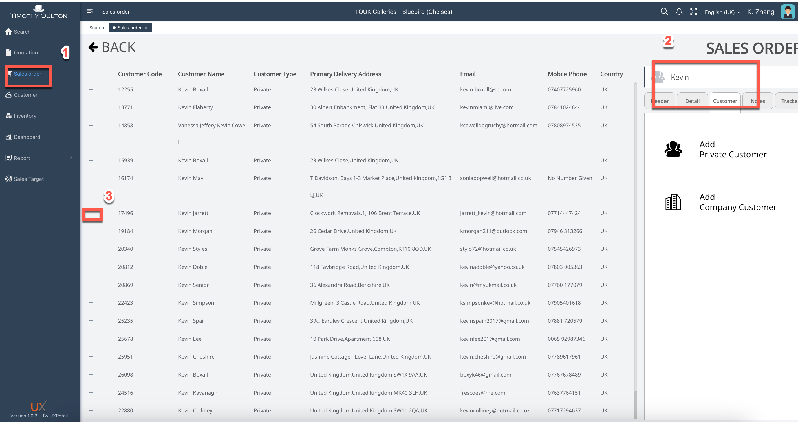Image resolution: width=798 pixels, height=422 pixels.
Task: Click the back arrow icon
Action: click(93, 47)
